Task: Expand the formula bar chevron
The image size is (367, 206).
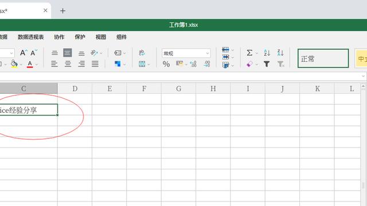Action: pyautogui.click(x=363, y=76)
